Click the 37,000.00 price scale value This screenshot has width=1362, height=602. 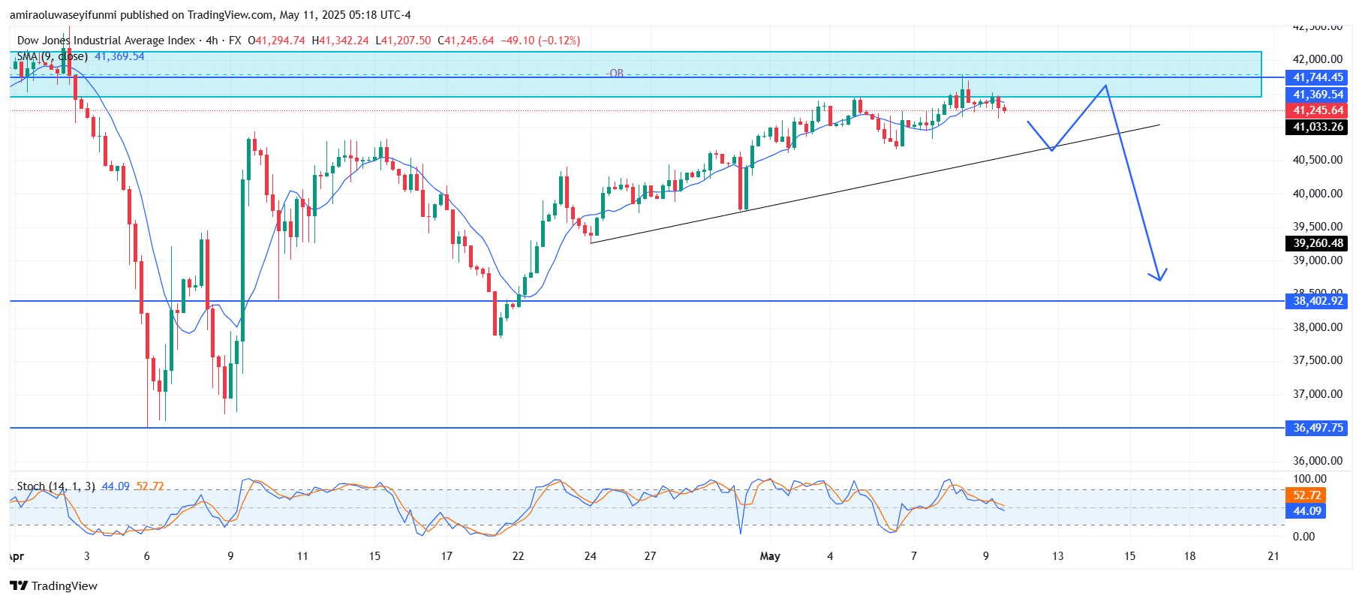pyautogui.click(x=1317, y=394)
